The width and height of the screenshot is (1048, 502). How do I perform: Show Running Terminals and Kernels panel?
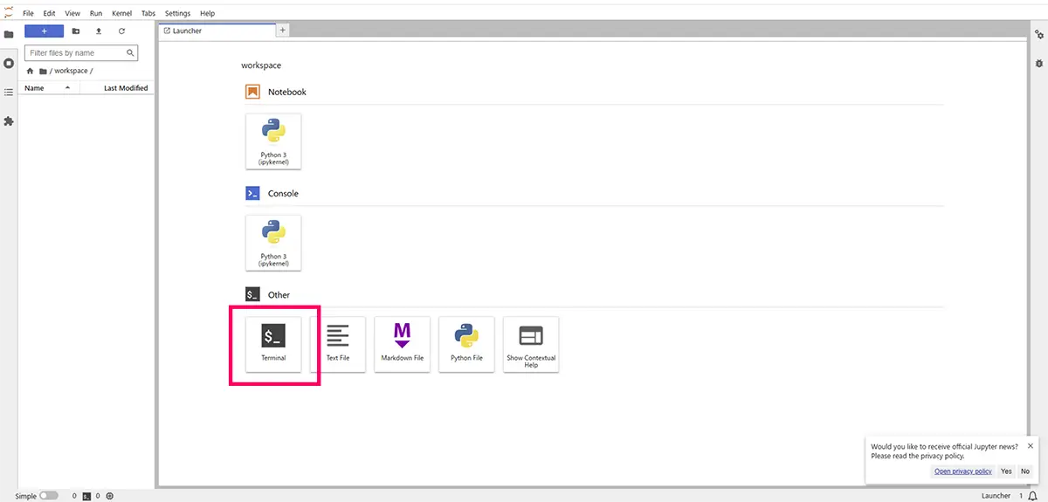(x=9, y=63)
